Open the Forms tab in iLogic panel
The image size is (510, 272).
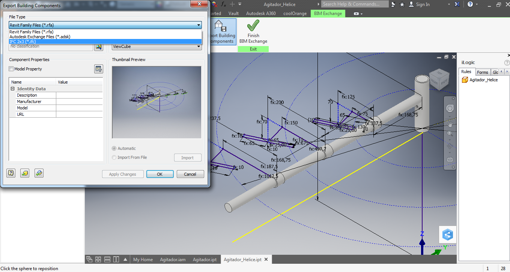click(x=483, y=72)
